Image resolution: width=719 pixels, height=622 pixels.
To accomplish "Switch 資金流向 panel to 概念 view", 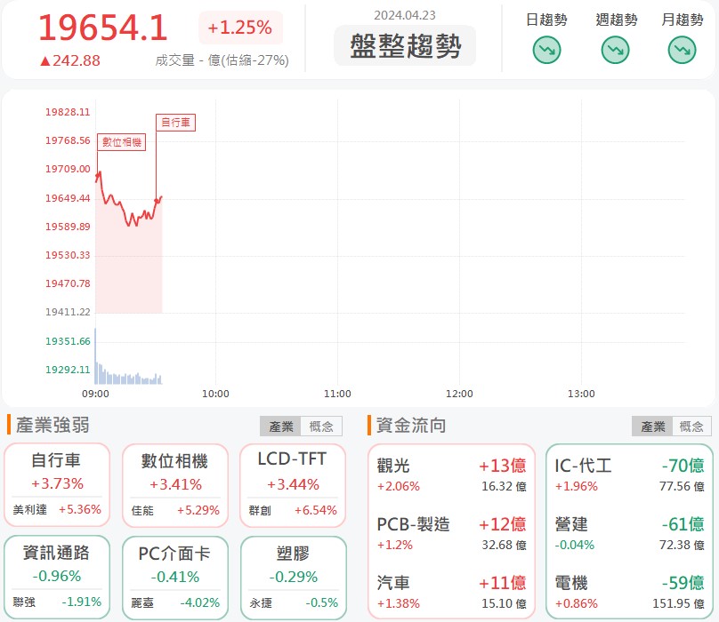I will point(691,426).
